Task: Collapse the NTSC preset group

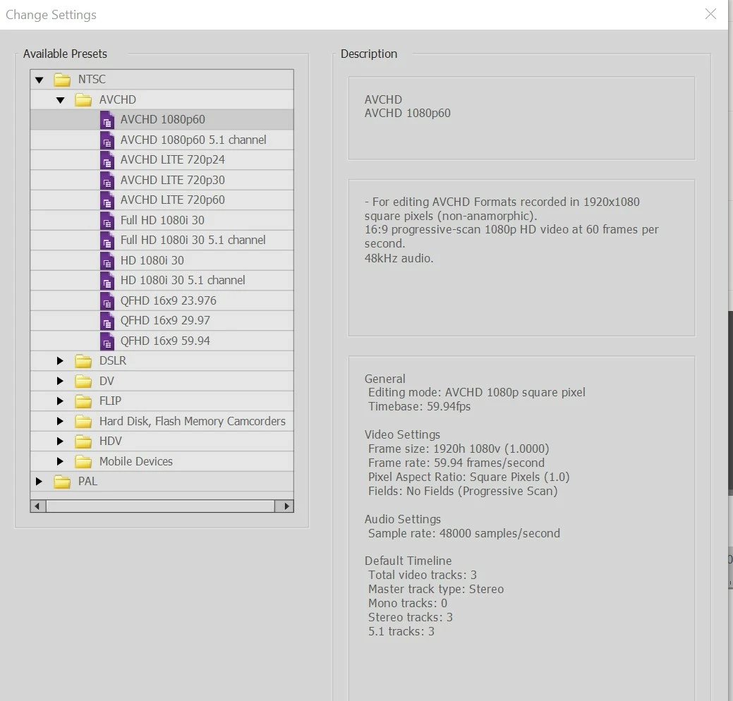Action: click(x=40, y=80)
